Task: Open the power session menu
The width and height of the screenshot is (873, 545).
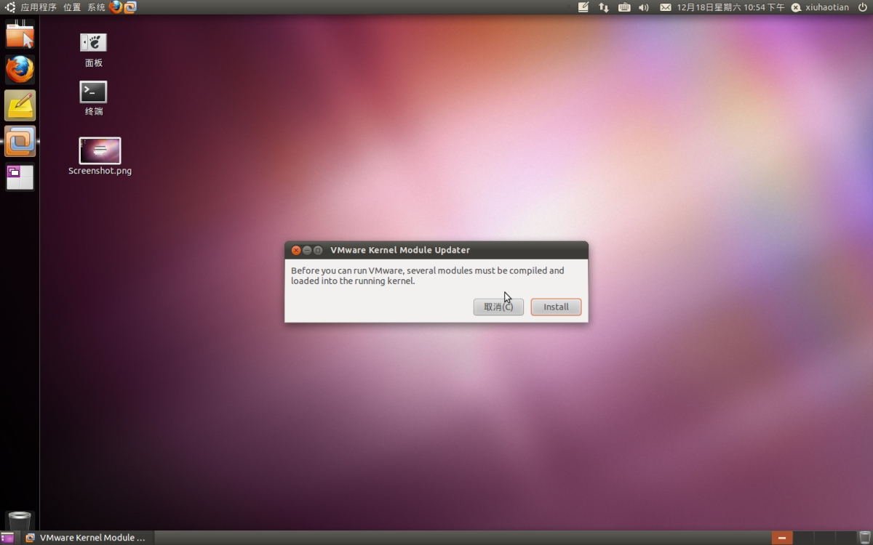Action: point(861,7)
